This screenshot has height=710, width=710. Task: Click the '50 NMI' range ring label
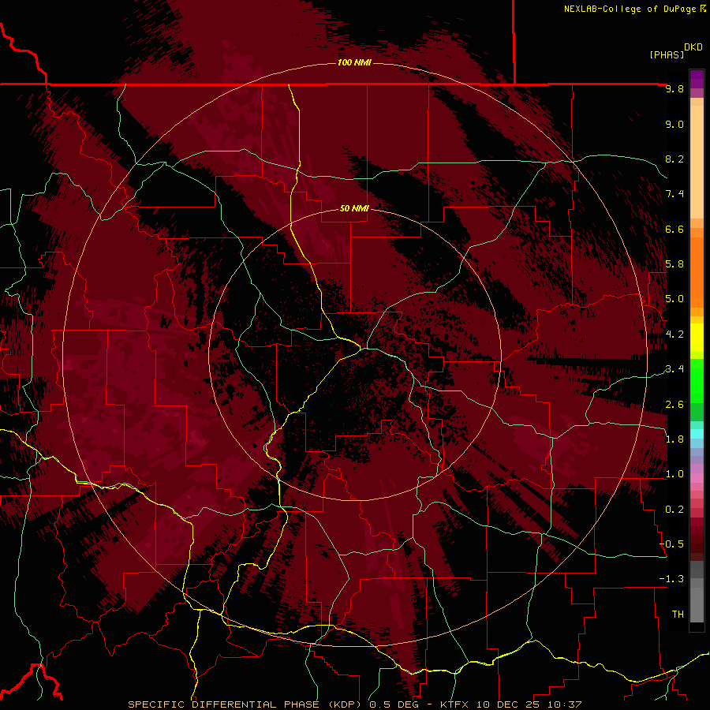[354, 208]
